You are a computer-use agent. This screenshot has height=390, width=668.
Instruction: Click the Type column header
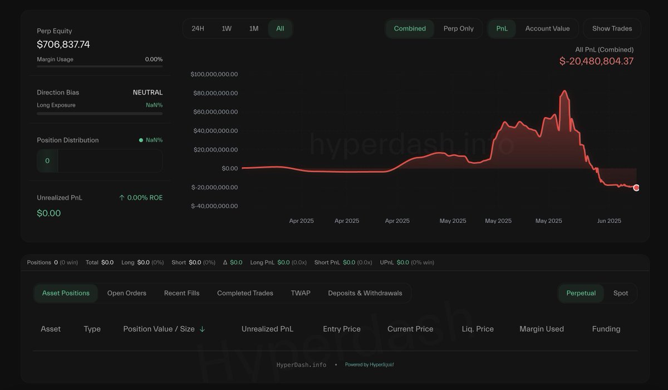pyautogui.click(x=92, y=329)
